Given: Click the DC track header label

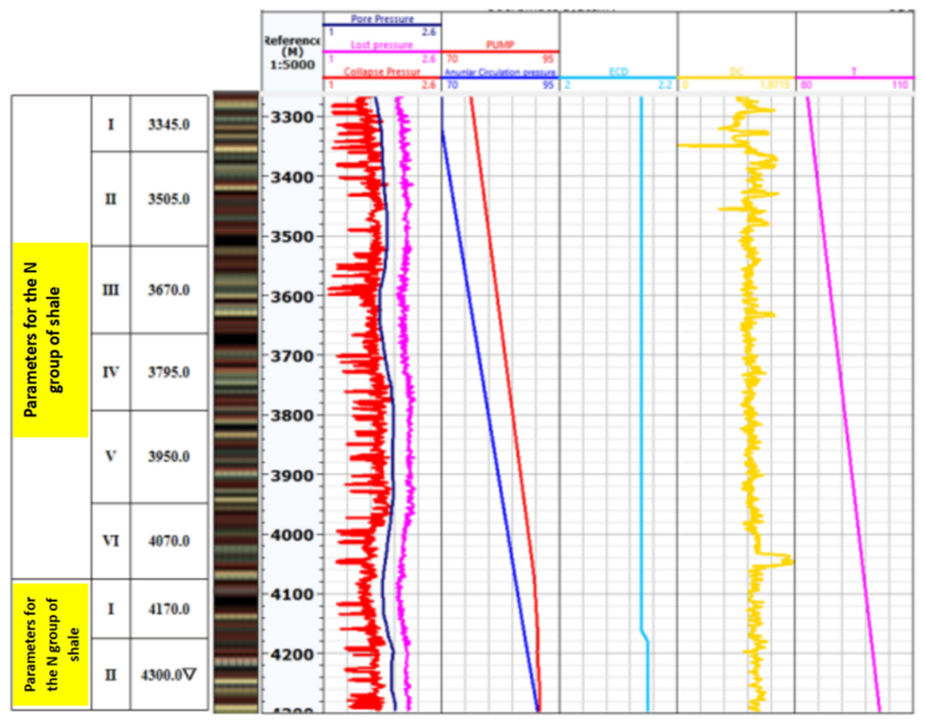Looking at the screenshot, I should [737, 72].
